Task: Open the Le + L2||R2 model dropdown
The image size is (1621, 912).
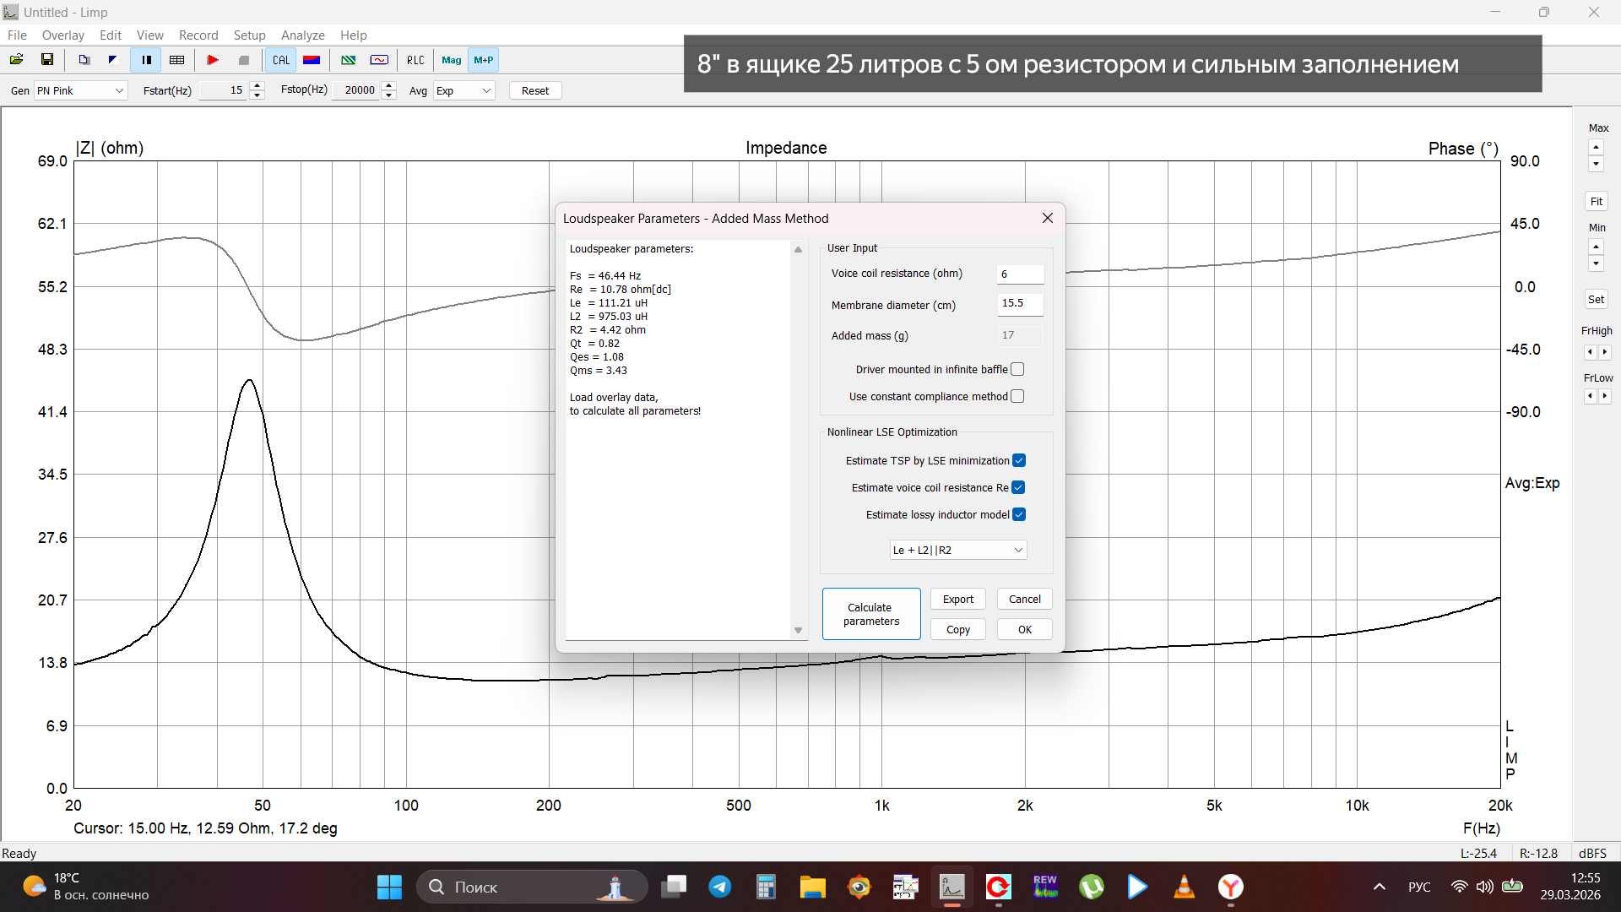Action: coord(958,550)
